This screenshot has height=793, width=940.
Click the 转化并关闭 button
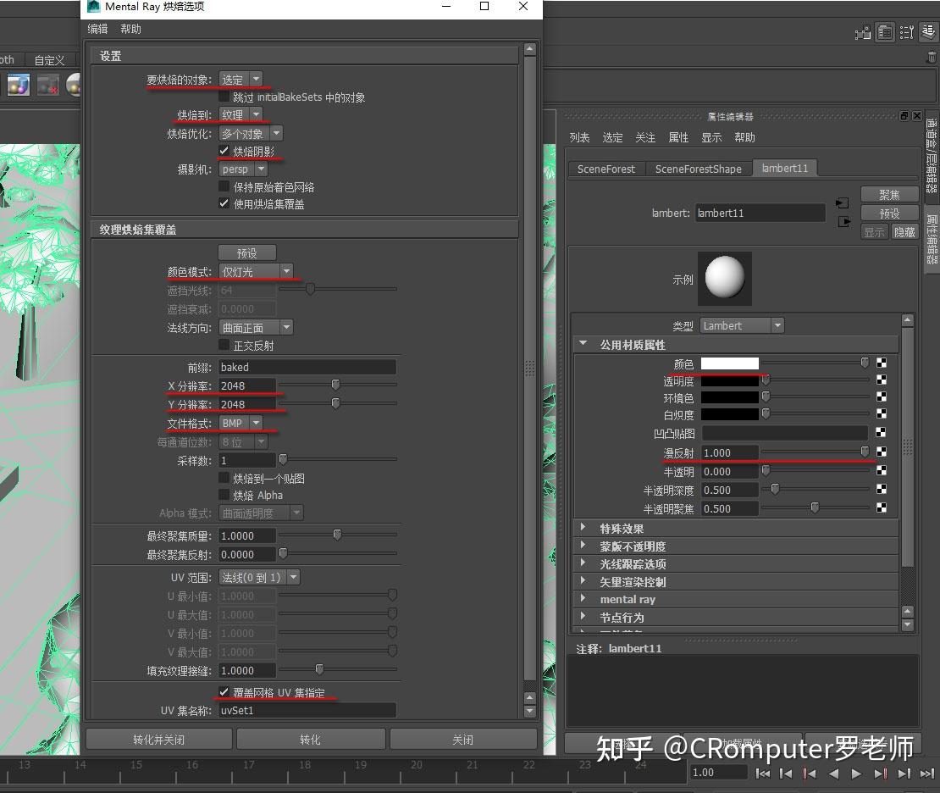(x=158, y=738)
